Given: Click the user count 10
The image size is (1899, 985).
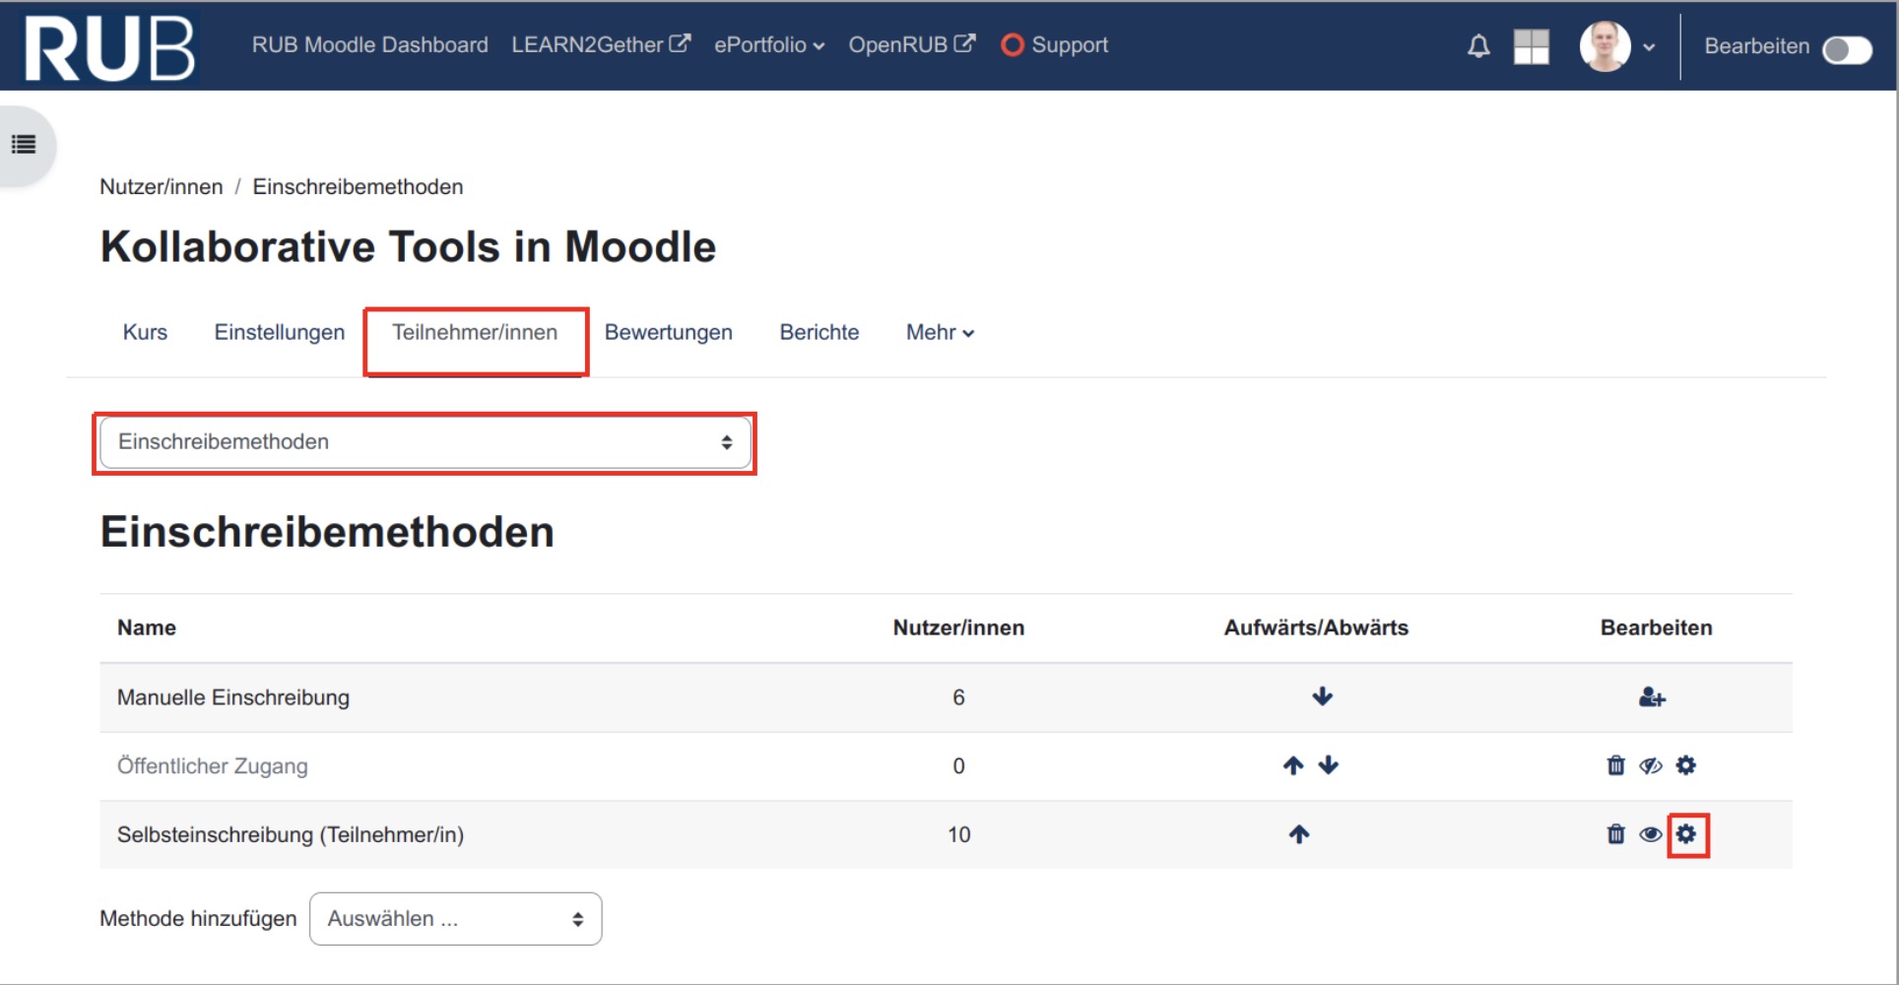Looking at the screenshot, I should [959, 834].
